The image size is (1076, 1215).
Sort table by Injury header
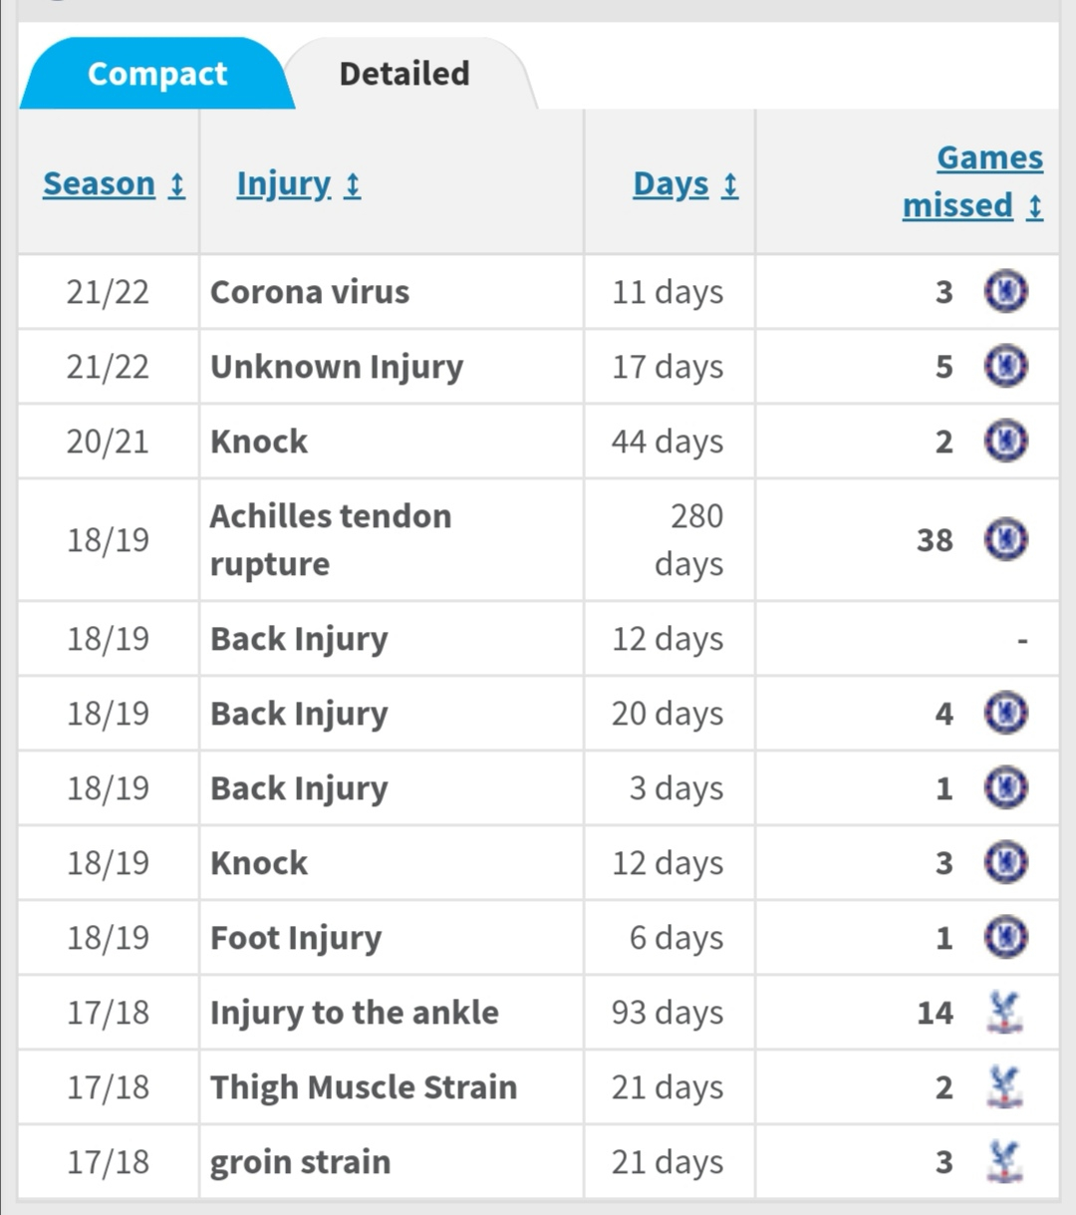click(x=284, y=184)
